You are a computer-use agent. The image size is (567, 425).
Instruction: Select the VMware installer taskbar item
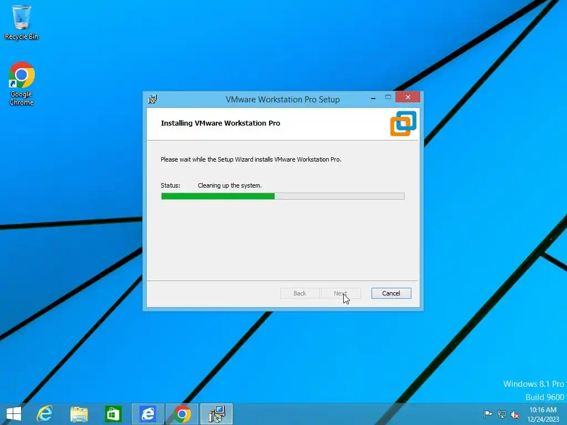pos(217,414)
